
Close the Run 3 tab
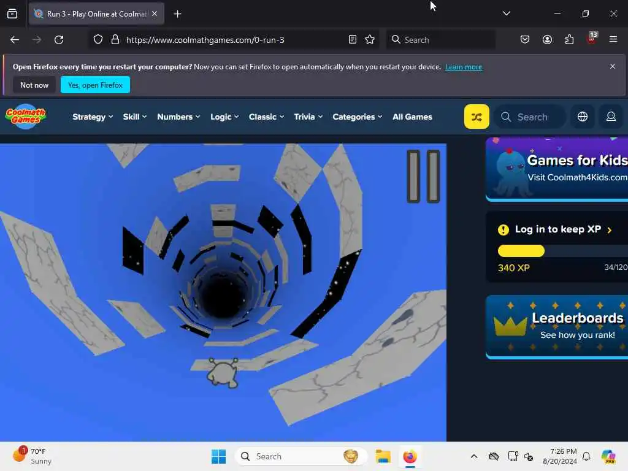155,13
